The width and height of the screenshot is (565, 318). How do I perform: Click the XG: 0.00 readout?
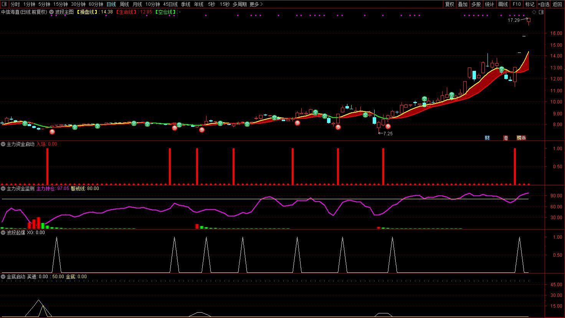tap(36, 233)
